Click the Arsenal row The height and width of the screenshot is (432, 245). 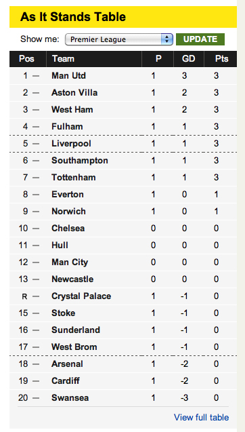[123, 364]
